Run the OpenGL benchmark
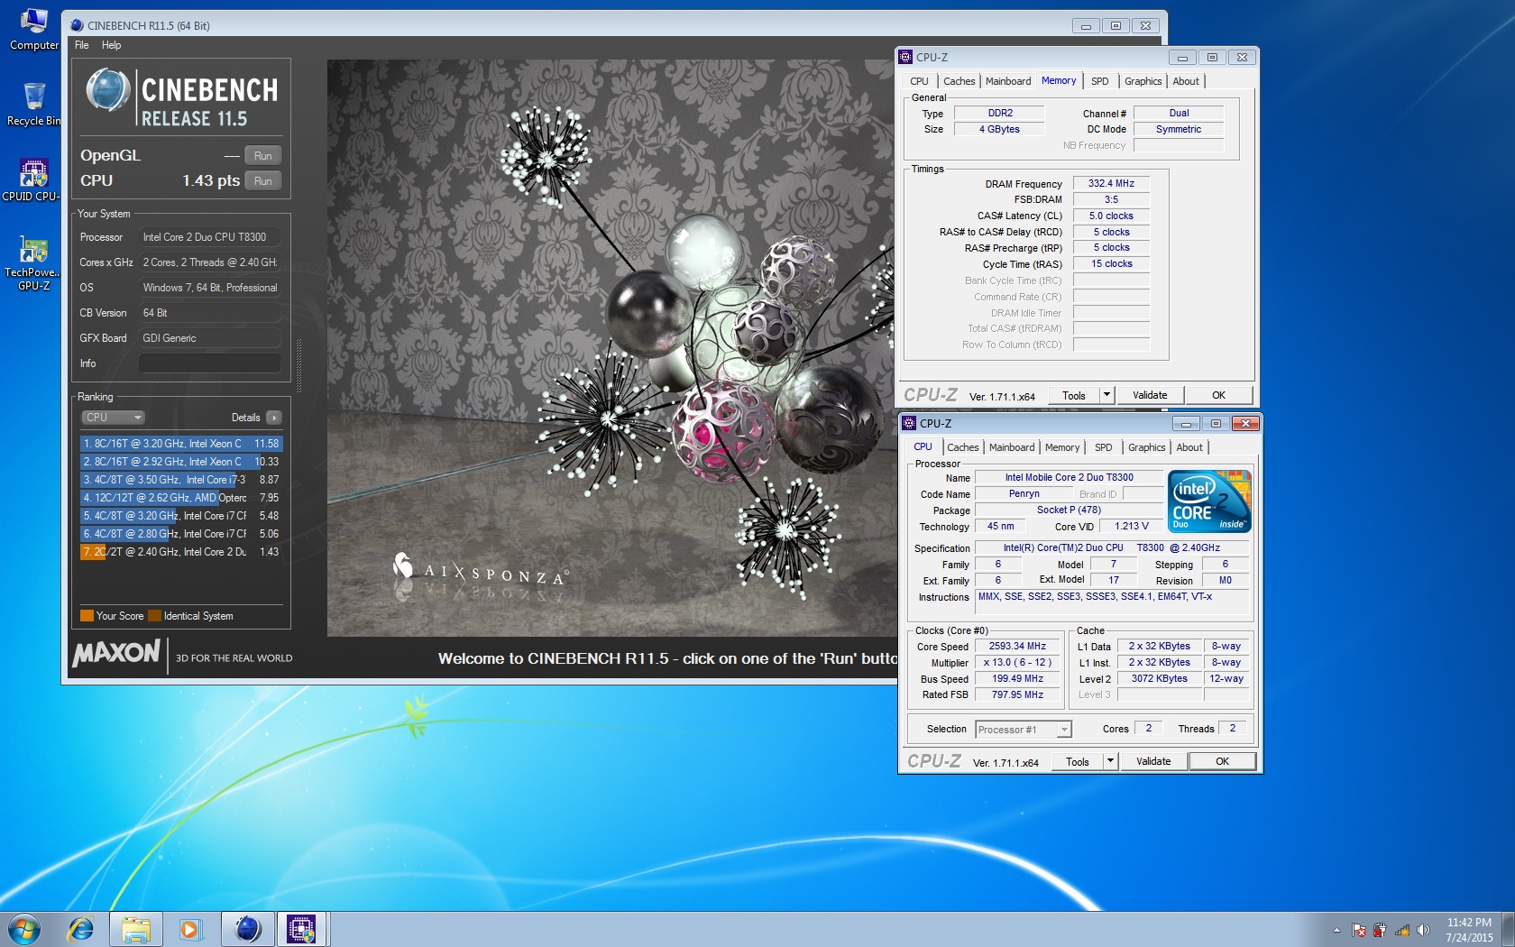This screenshot has height=947, width=1515. pyautogui.click(x=262, y=155)
